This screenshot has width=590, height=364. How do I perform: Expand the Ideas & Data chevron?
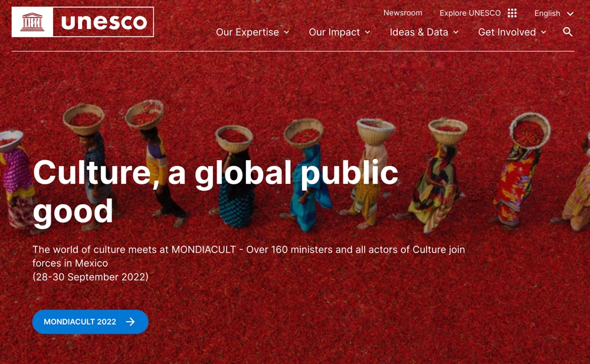point(455,32)
